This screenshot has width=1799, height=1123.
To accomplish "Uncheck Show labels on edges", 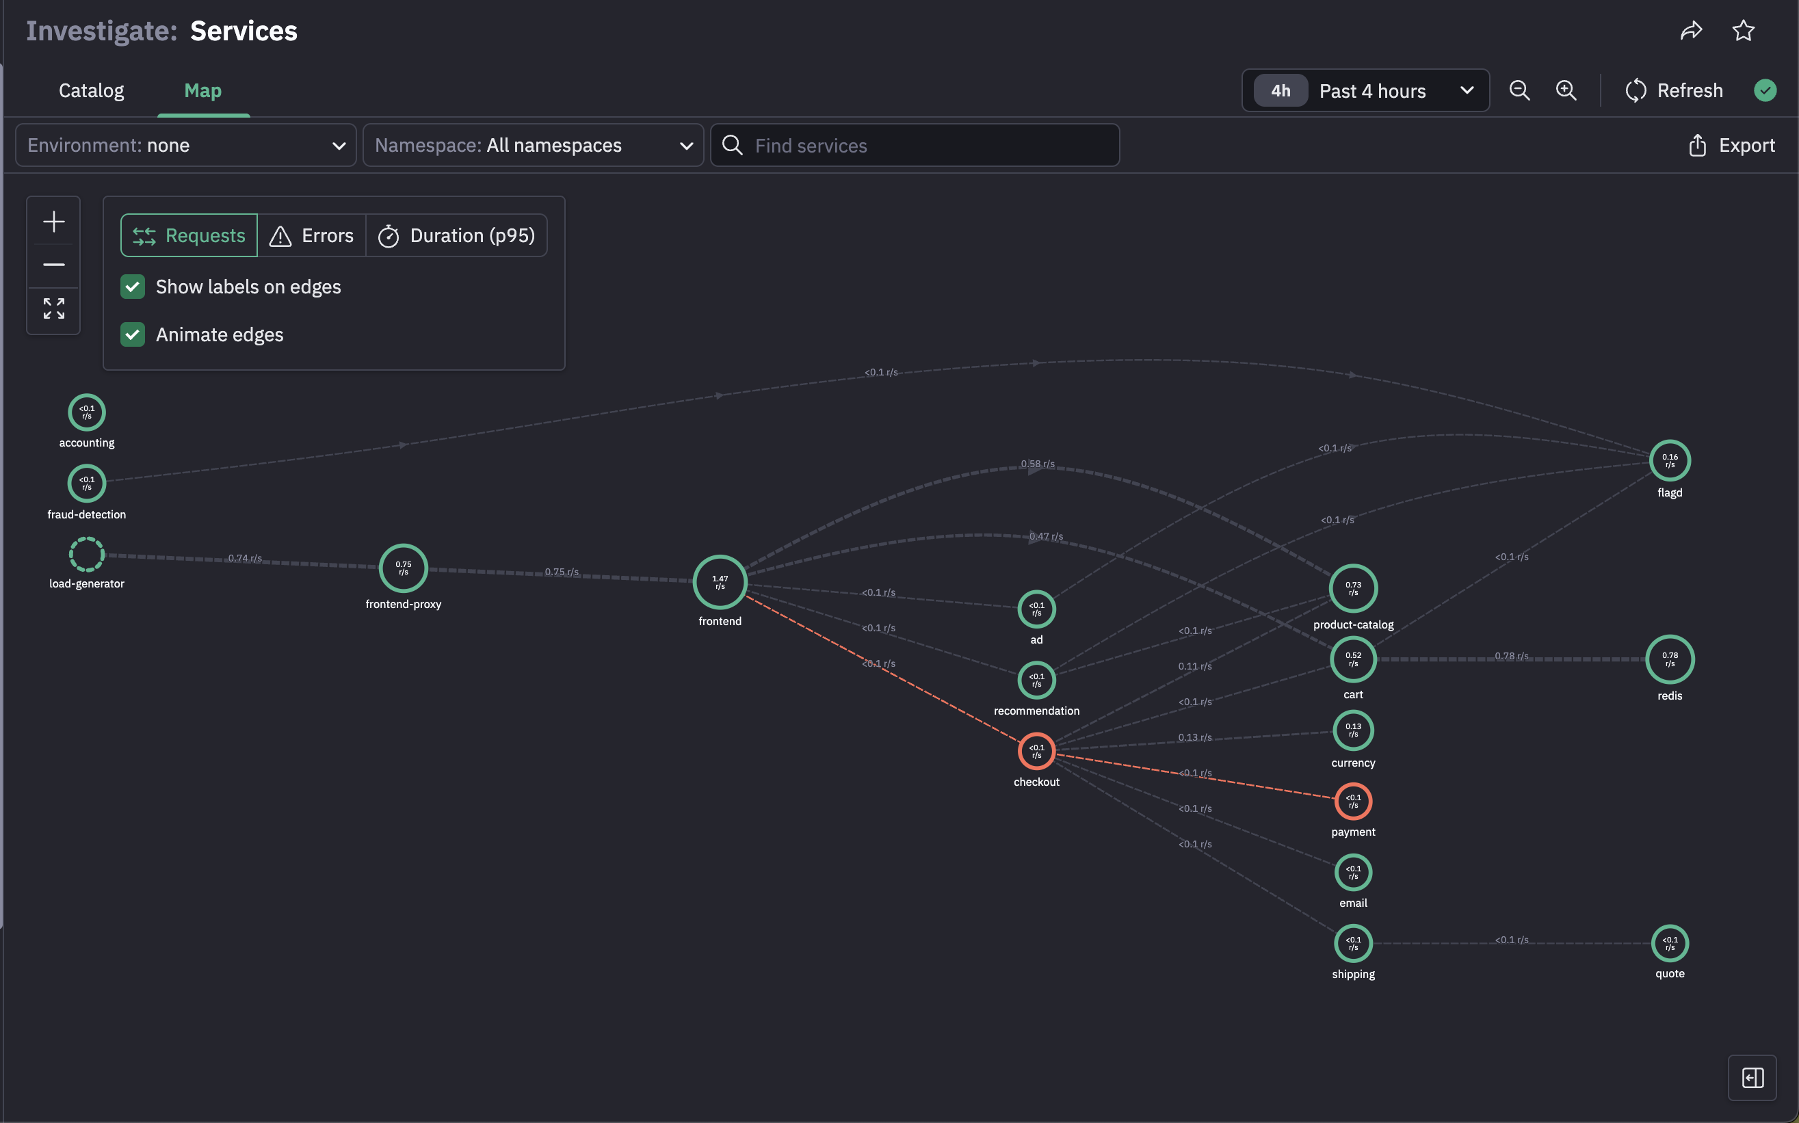I will tap(133, 287).
